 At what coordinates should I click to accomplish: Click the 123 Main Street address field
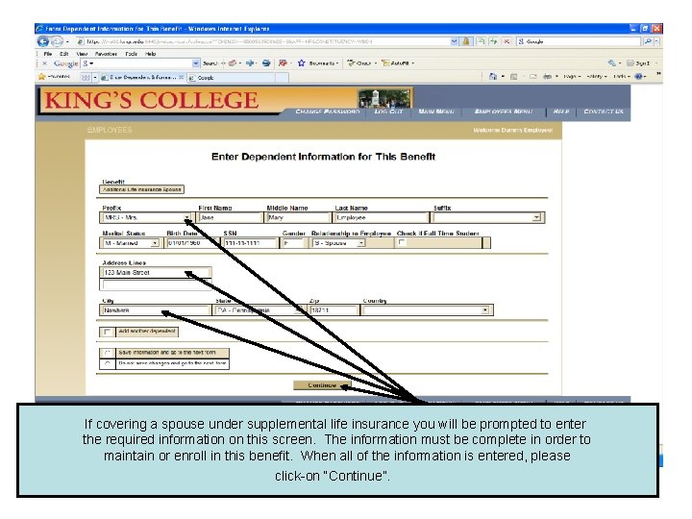click(x=156, y=273)
